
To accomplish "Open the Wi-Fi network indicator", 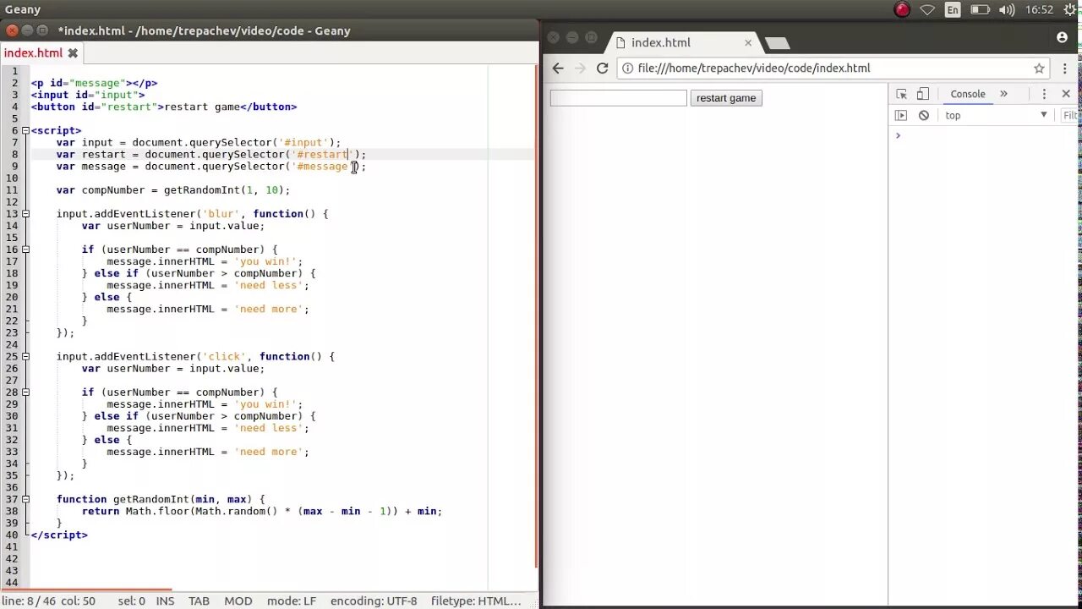I will click(927, 10).
